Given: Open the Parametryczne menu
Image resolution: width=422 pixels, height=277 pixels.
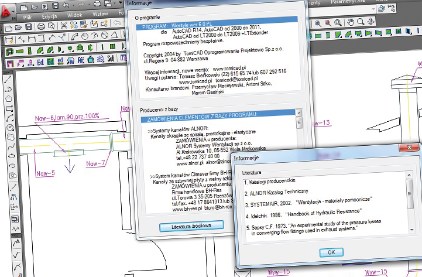Looking at the screenshot, I should point(348,2).
